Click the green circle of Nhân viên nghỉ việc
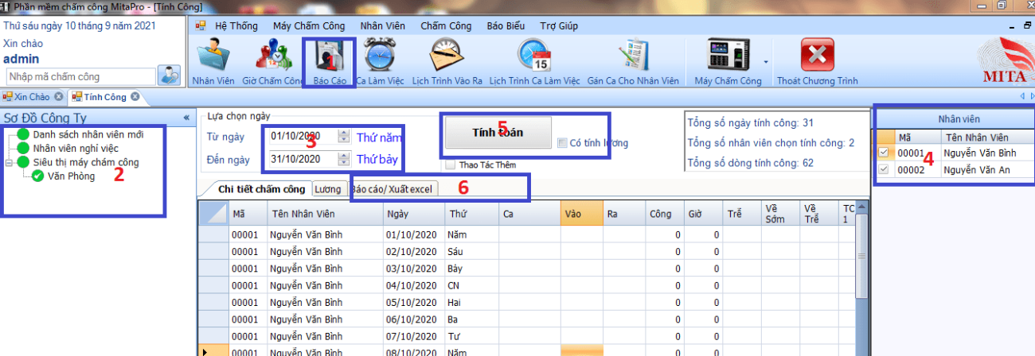 (23, 148)
